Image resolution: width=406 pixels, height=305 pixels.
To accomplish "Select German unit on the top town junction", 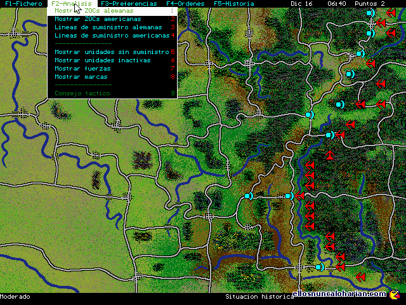I will tap(381, 23).
